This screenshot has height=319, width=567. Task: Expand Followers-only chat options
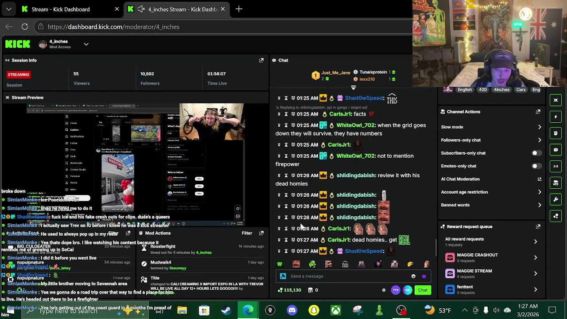[x=540, y=140]
